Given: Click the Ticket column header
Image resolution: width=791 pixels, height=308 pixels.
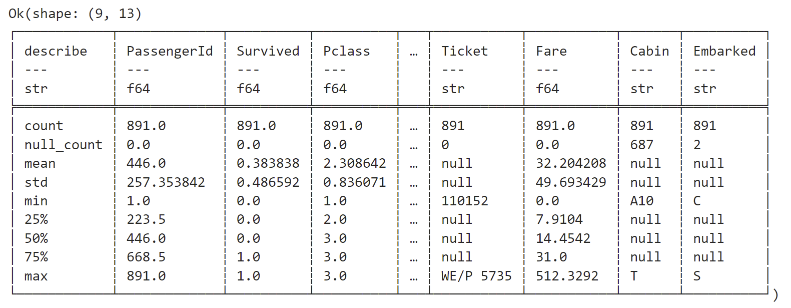Looking at the screenshot, I should [x=464, y=51].
